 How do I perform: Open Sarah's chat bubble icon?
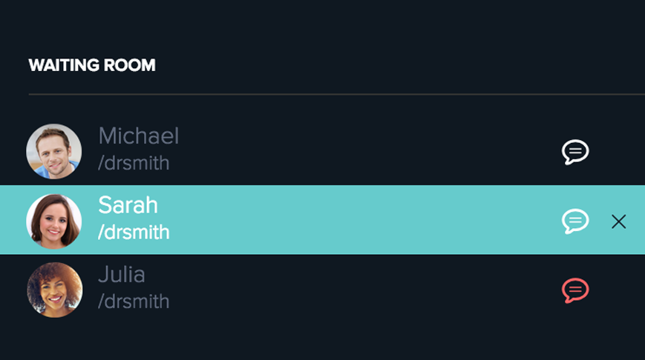click(x=575, y=221)
